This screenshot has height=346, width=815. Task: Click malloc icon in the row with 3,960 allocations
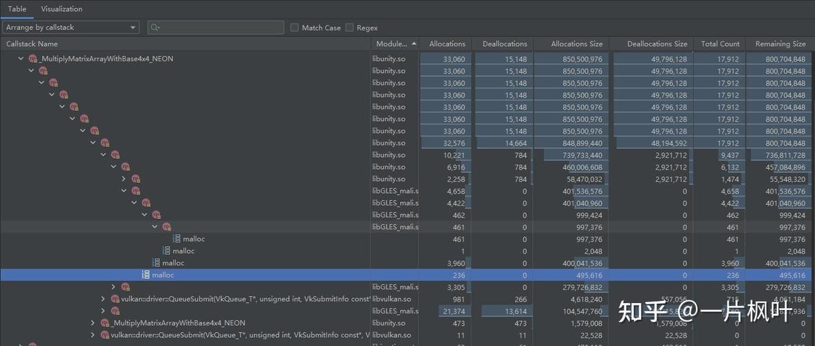[156, 263]
